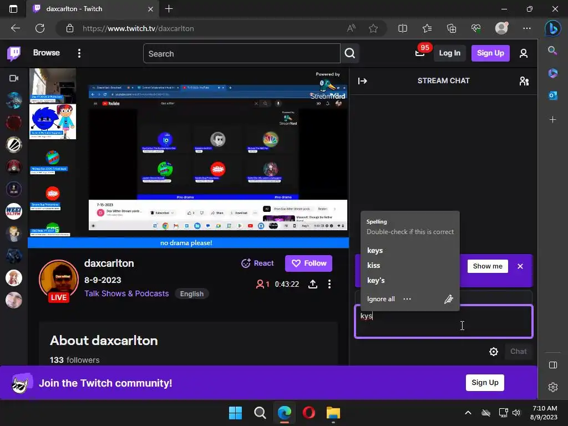The image size is (568, 426).
Task: Click inside the chat message input box
Action: click(443, 322)
